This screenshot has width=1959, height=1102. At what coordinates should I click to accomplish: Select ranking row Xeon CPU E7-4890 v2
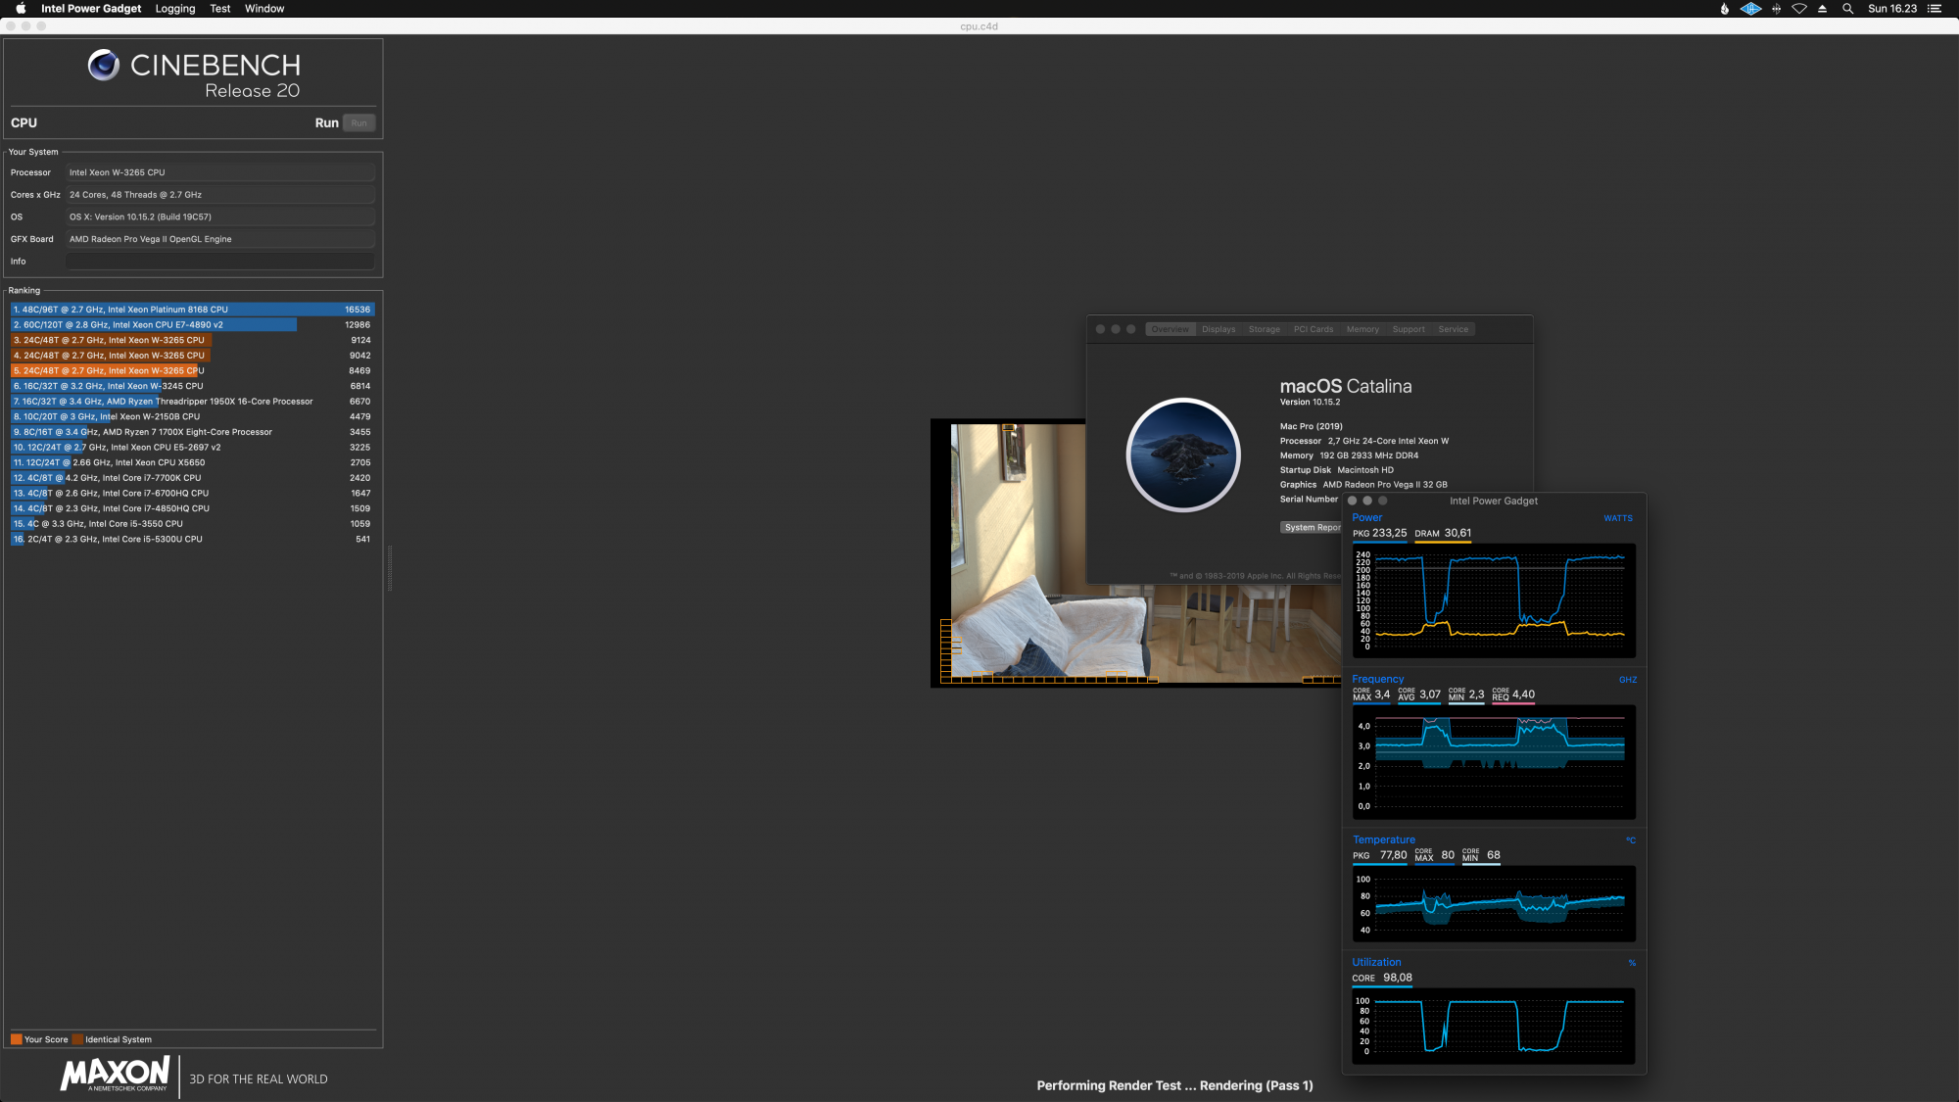click(x=192, y=324)
